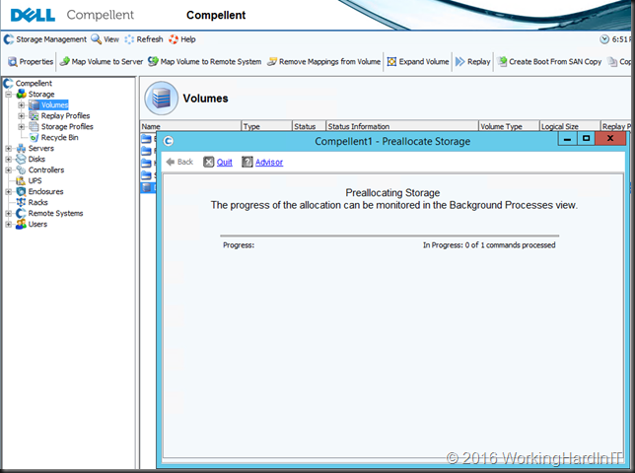
Task: Select Replay Profiles in the tree
Action: pyautogui.click(x=65, y=115)
